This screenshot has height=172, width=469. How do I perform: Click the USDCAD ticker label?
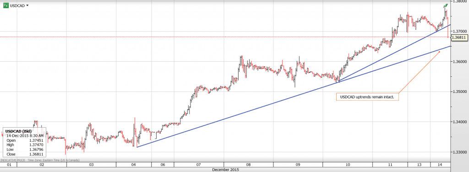tap(17, 5)
